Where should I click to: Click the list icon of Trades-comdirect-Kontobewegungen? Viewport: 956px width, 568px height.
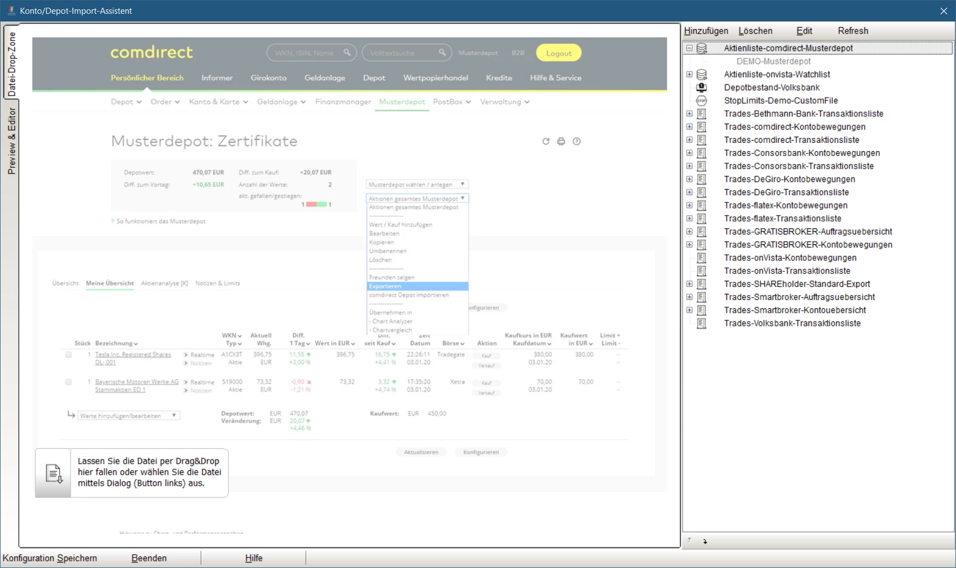click(x=702, y=127)
